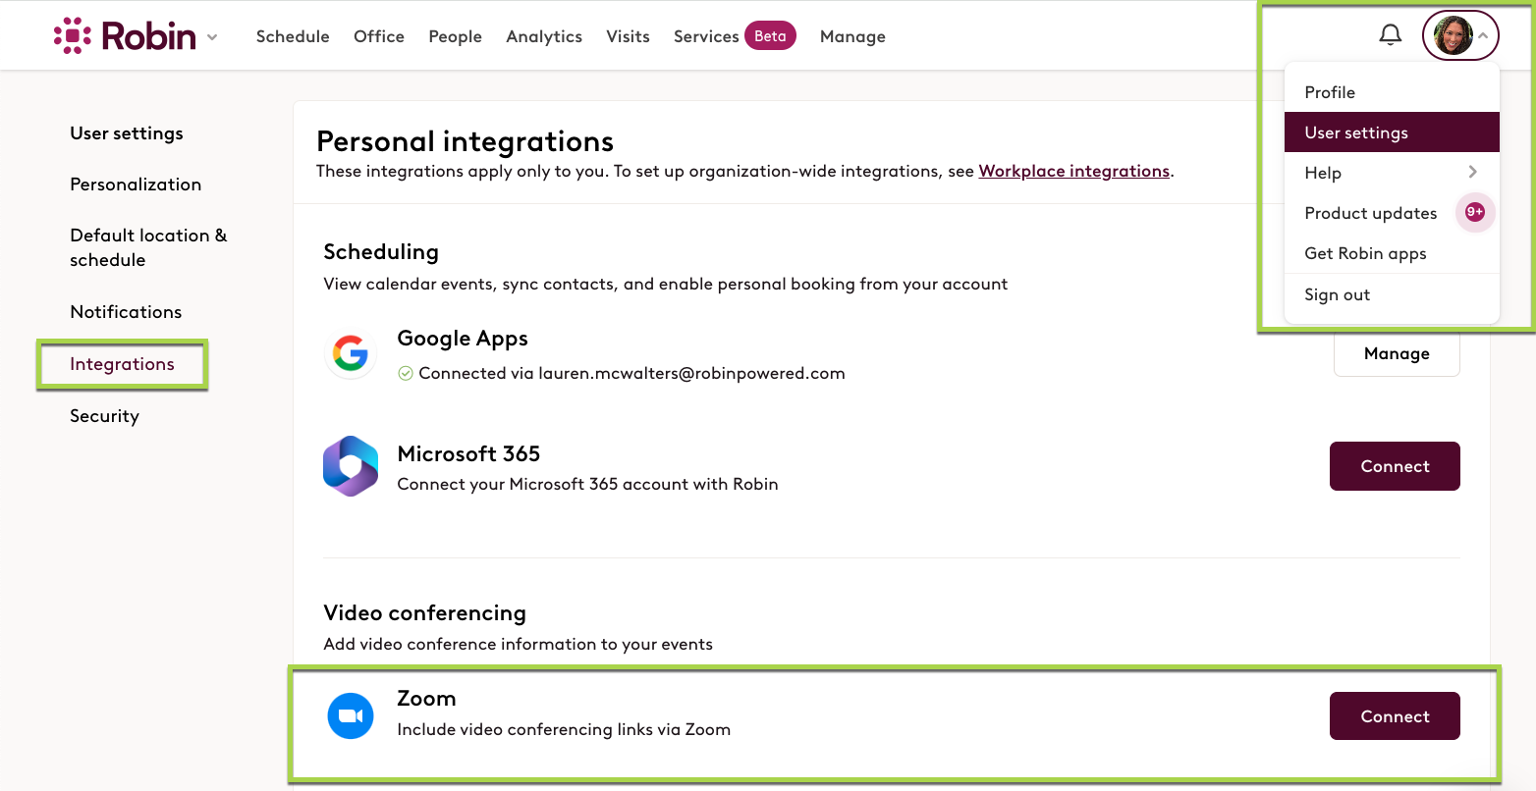Viewport: 1536px width, 791px height.
Task: Collapse the avatar account menu chevron
Action: (x=1483, y=34)
